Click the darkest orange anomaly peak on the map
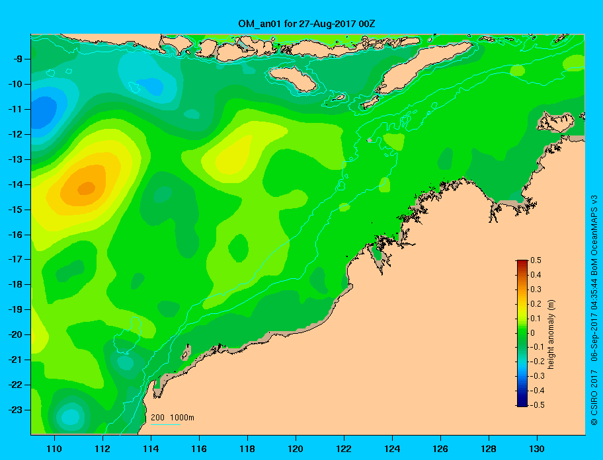603x460 pixels. click(x=87, y=188)
